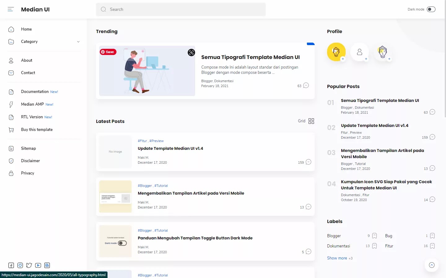Switch latest posts to Grid view

307,121
